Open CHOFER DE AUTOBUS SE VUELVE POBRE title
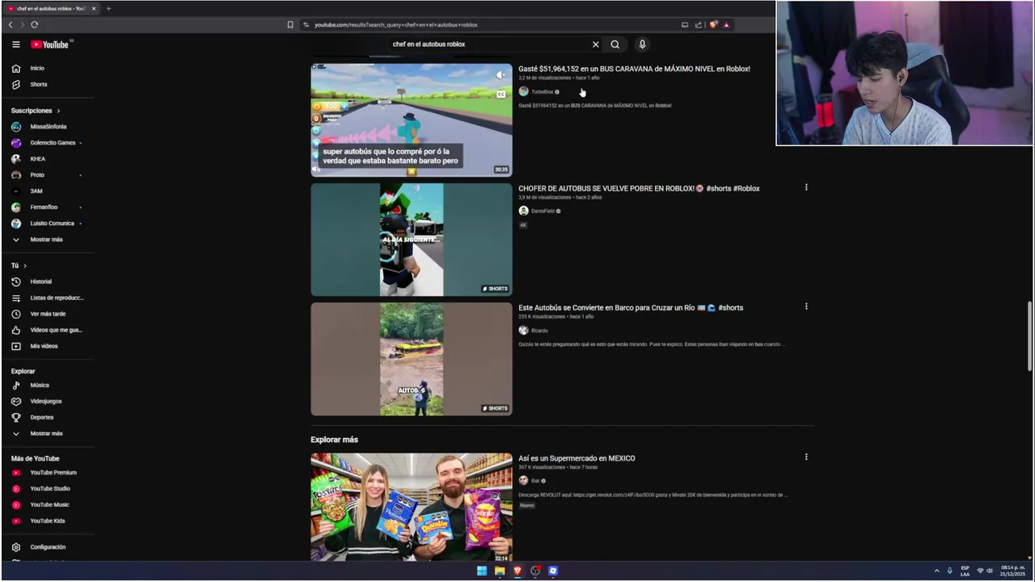The width and height of the screenshot is (1035, 582). click(639, 188)
